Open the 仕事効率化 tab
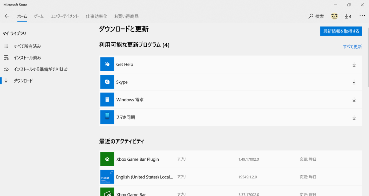 (96, 16)
